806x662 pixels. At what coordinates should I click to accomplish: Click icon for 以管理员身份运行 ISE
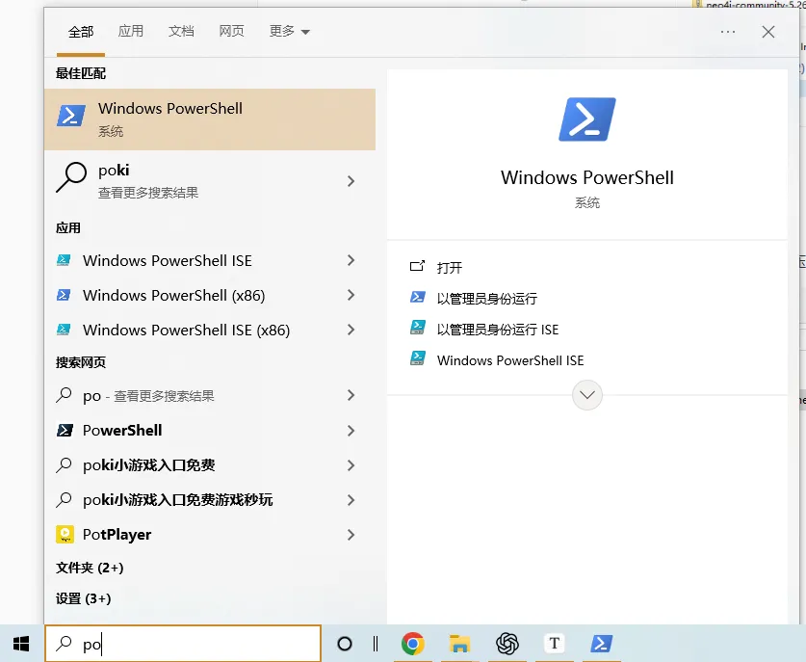click(x=417, y=327)
